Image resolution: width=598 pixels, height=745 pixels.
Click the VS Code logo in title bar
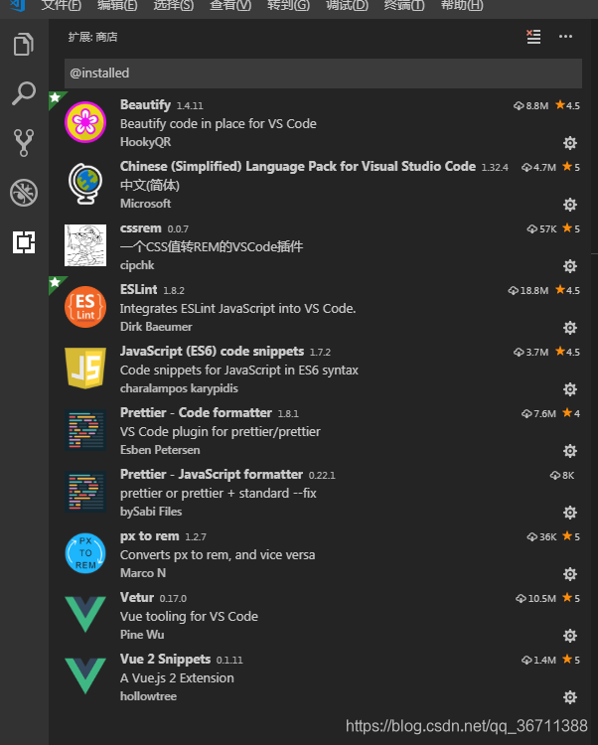click(17, 5)
